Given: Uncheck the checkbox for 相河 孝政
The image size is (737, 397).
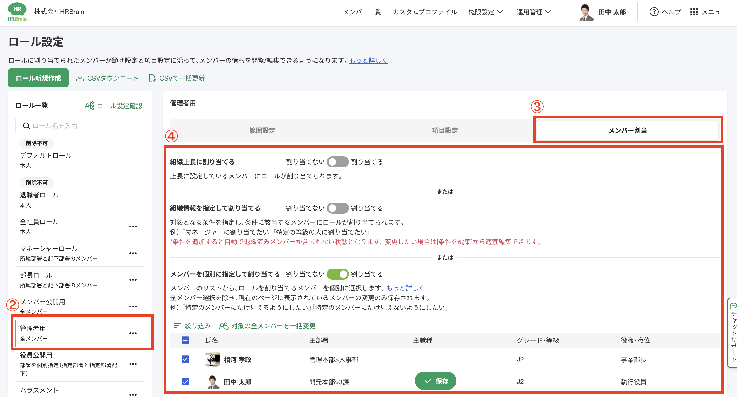Looking at the screenshot, I should [x=185, y=359].
